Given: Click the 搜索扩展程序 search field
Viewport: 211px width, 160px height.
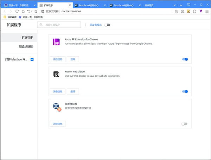Looking at the screenshot, I should coord(60,25).
